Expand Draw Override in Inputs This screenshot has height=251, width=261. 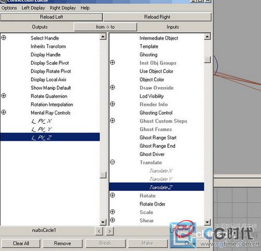click(x=113, y=87)
